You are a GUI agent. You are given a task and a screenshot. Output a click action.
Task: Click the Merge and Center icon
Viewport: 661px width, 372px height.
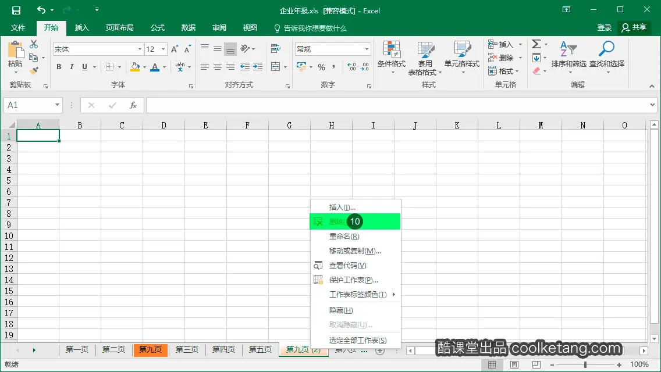point(276,67)
